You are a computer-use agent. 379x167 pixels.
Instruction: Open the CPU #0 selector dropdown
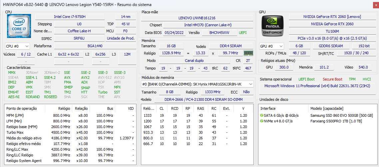17,46
